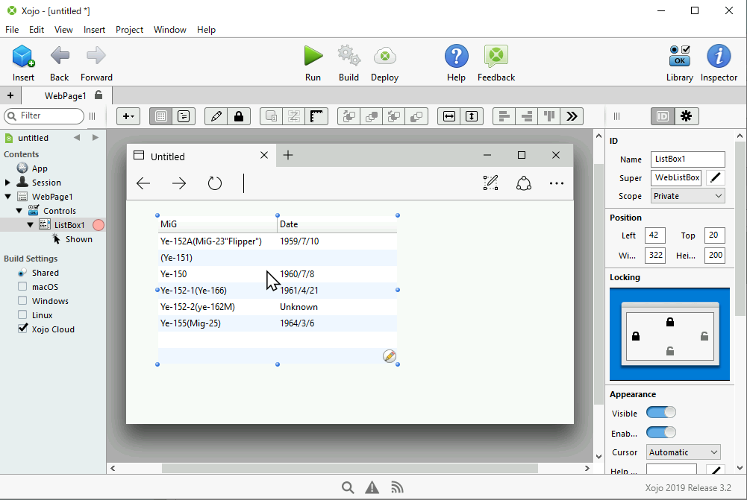Open the View menu
The width and height of the screenshot is (747, 500).
63,30
